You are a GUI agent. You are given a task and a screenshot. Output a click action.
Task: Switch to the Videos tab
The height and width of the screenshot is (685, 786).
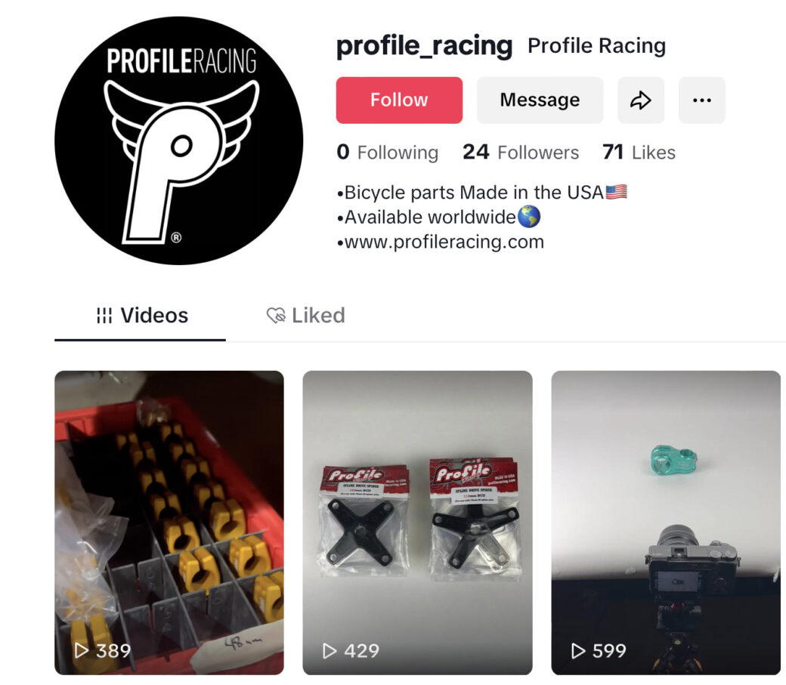tap(141, 316)
